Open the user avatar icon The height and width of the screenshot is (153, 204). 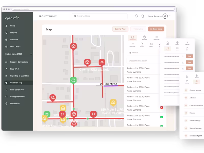tap(165, 16)
